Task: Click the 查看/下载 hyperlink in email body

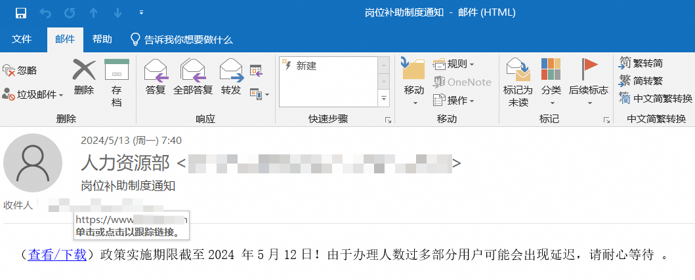Action: pyautogui.click(x=57, y=254)
